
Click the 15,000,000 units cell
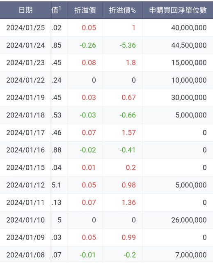189,62
